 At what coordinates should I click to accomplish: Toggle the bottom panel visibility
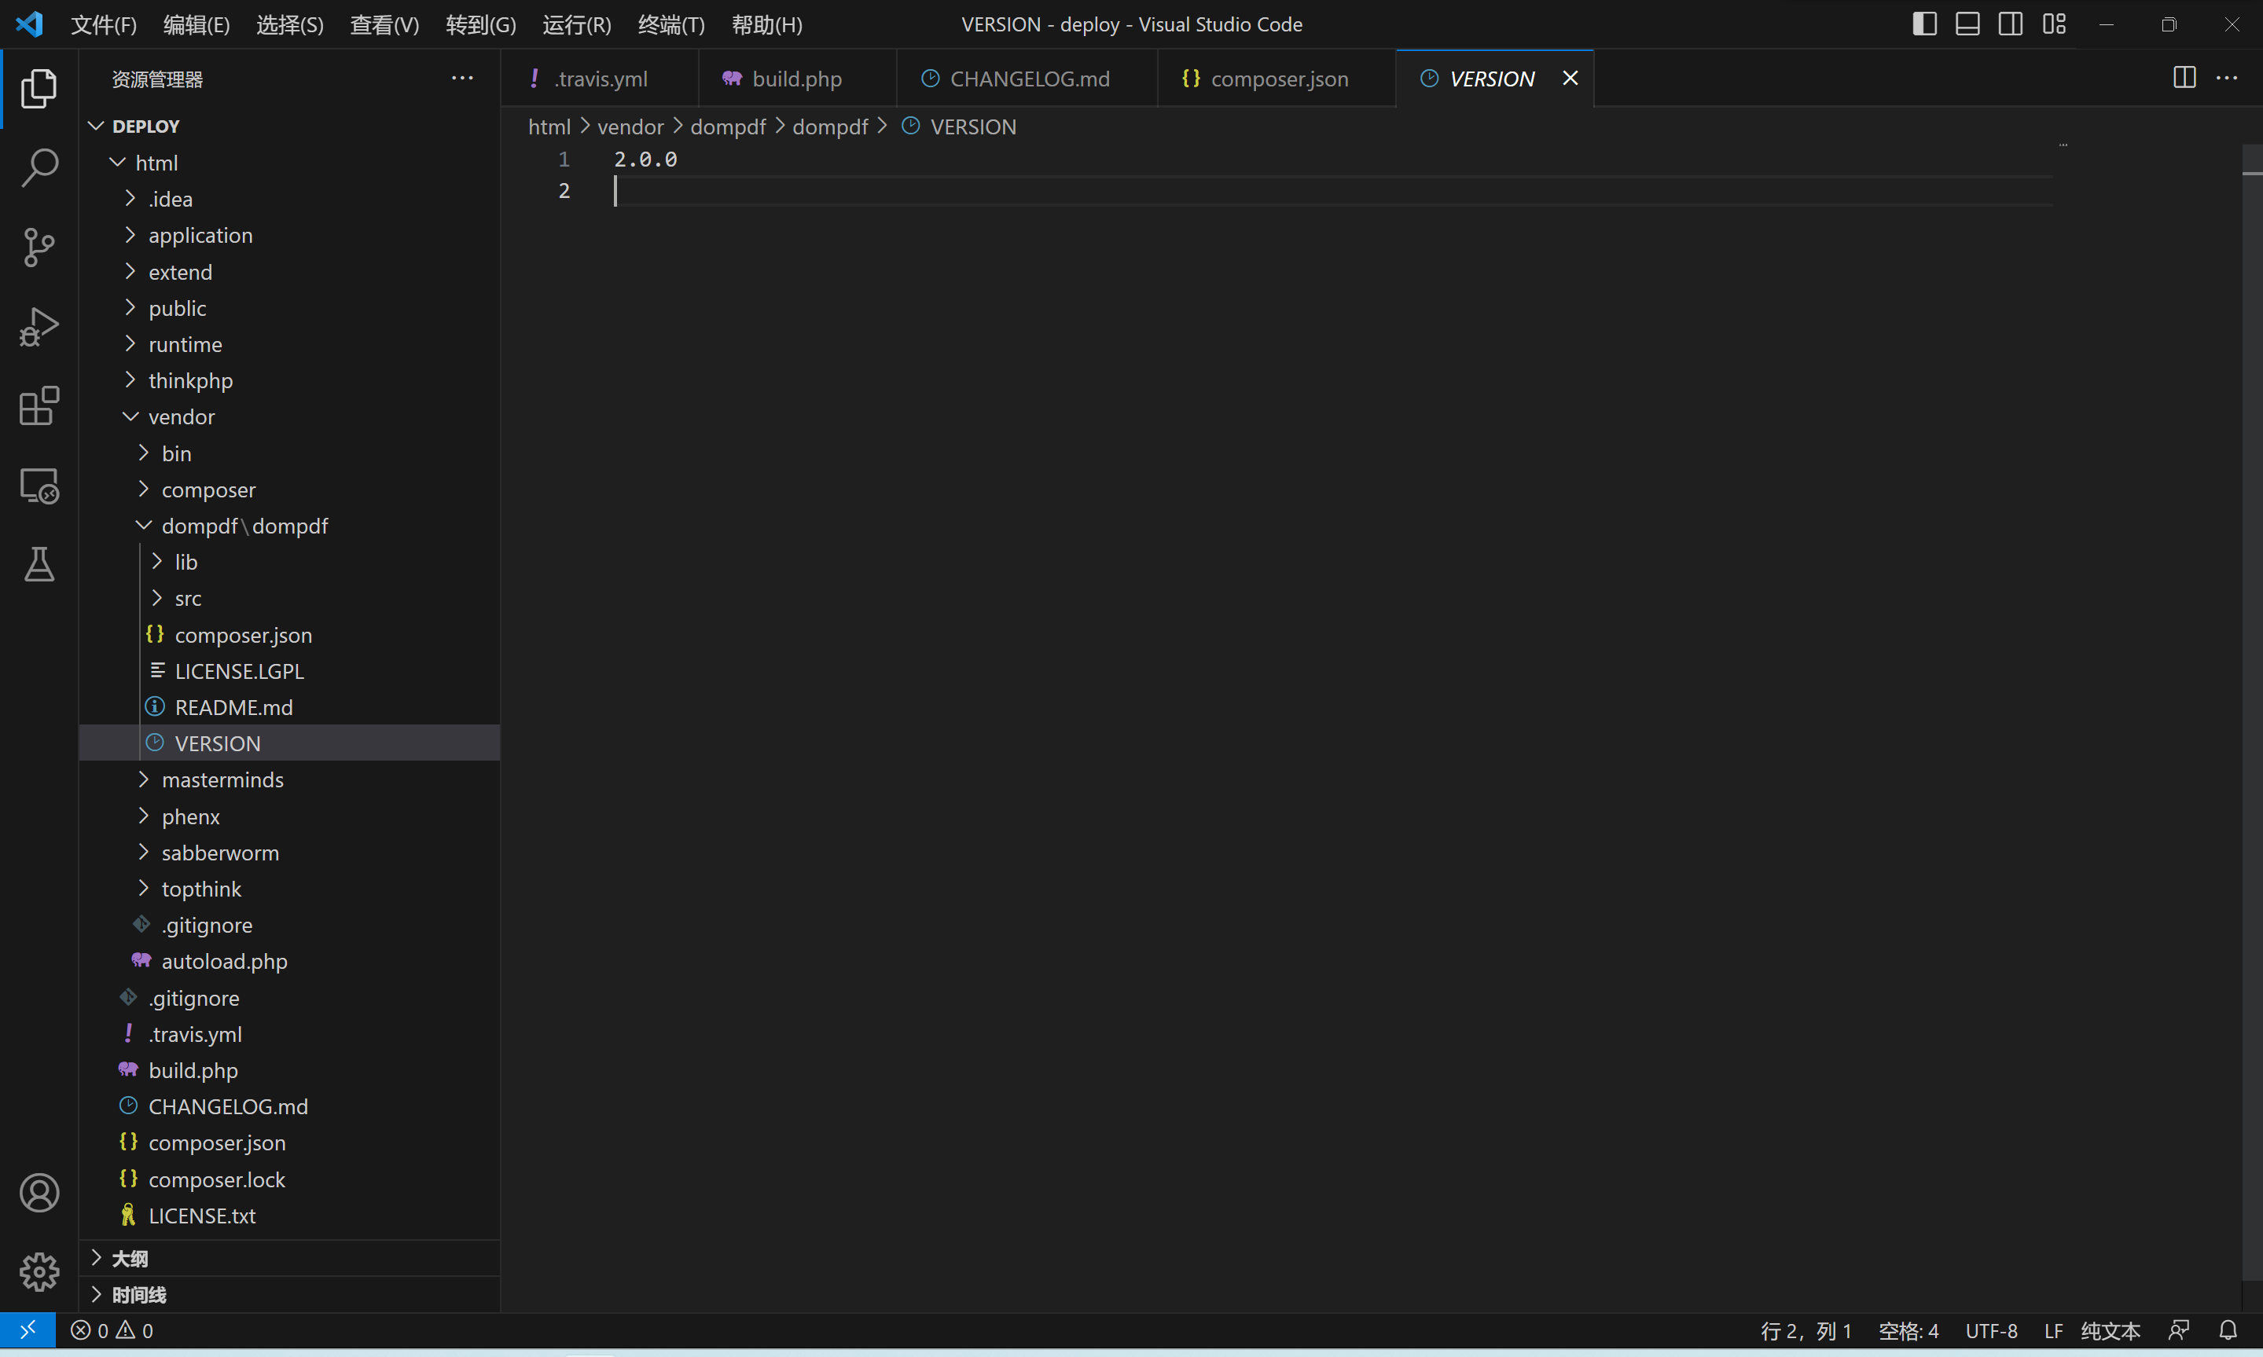(1967, 24)
